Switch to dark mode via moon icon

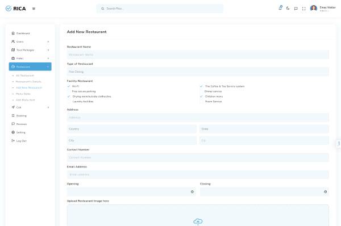coord(288,9)
